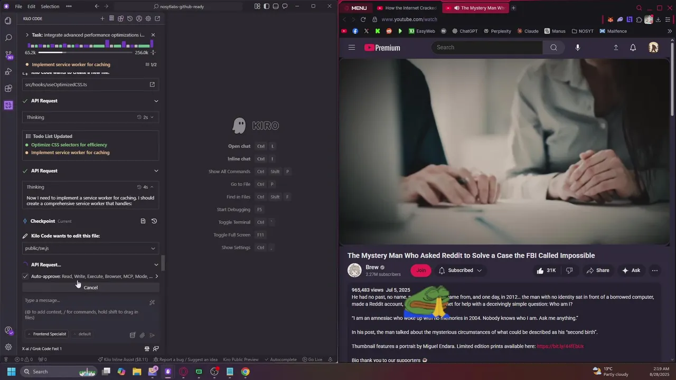
Task: Open overflow ellipsis menu in Kiro
Action: (69, 6)
